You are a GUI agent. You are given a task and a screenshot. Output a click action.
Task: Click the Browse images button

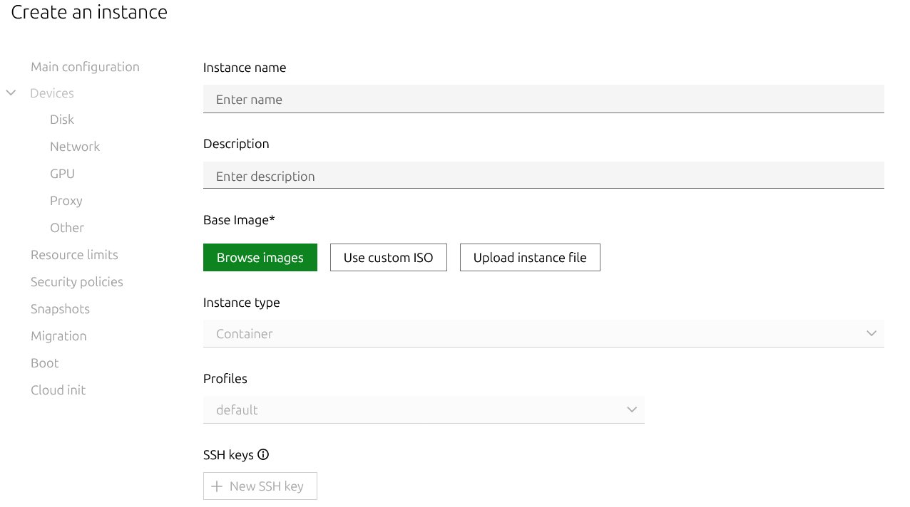coord(260,258)
